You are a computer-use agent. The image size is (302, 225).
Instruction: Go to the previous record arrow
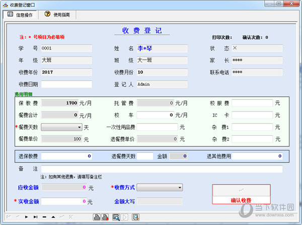(18, 217)
